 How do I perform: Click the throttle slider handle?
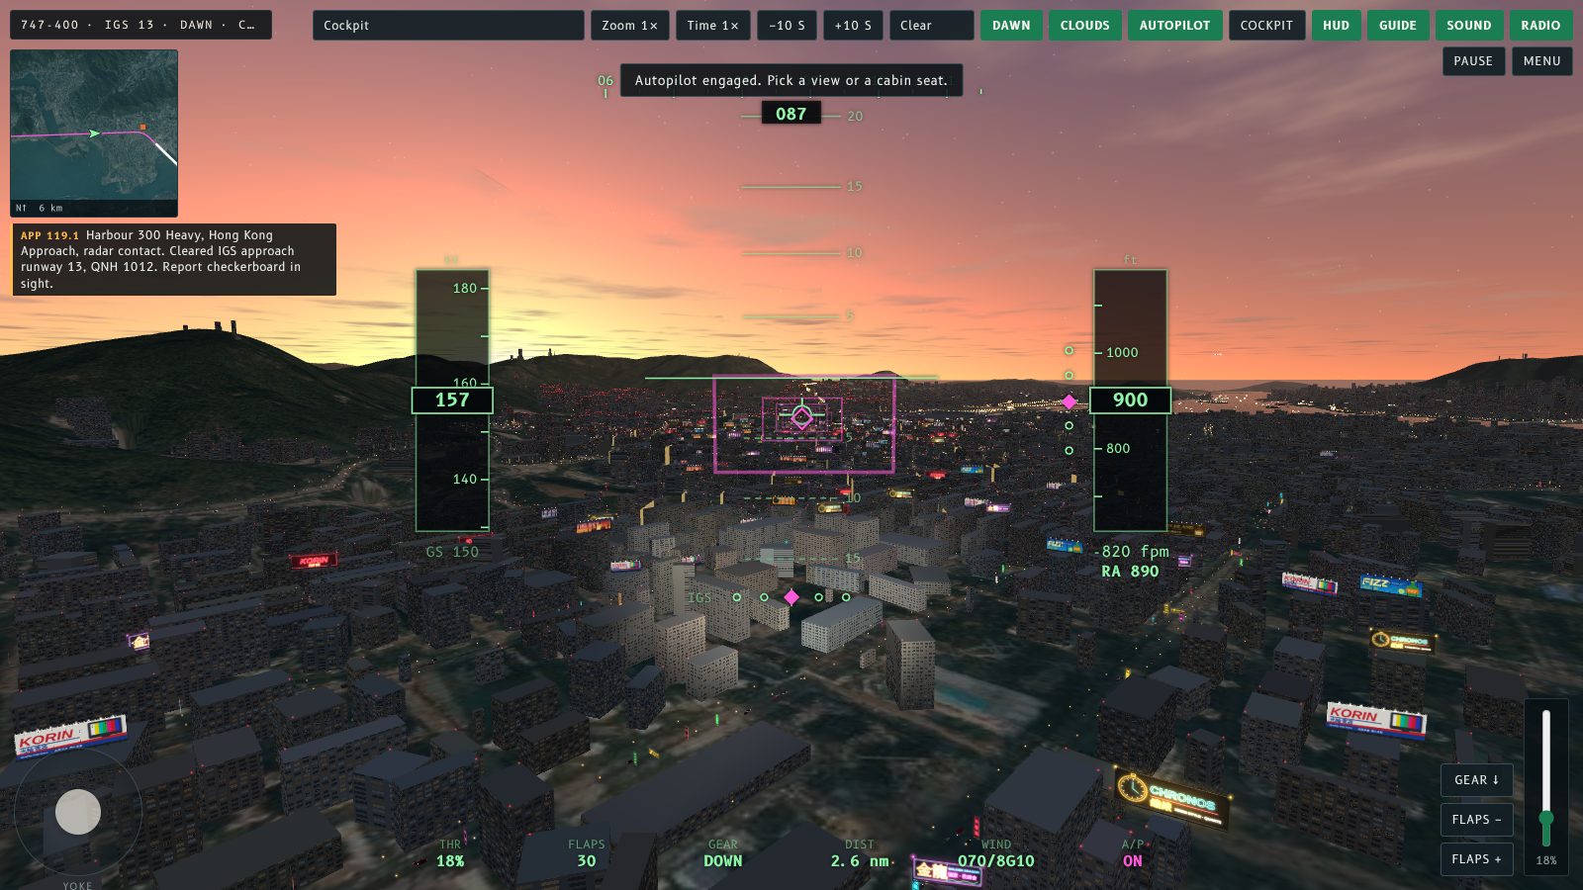1545,818
